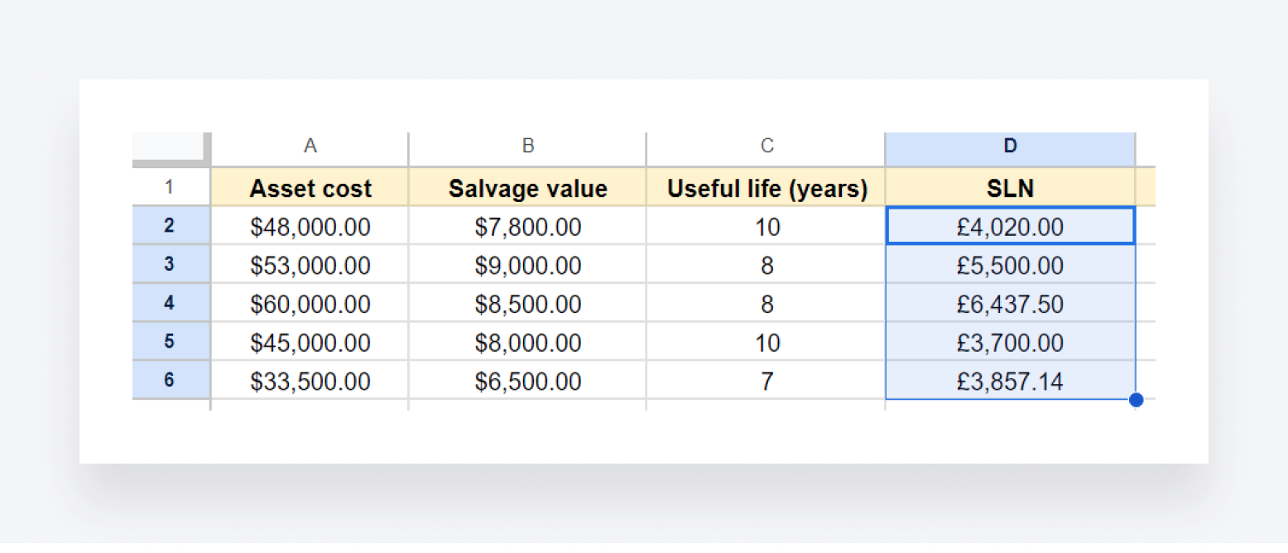Select row header 4
Screen dimensions: 1288x553
pyautogui.click(x=170, y=304)
